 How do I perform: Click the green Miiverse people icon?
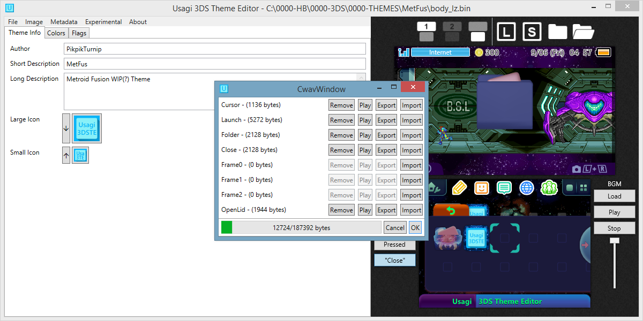click(549, 188)
